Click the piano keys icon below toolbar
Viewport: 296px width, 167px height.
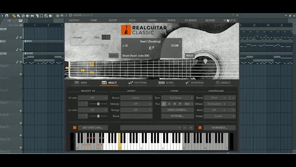[x=20, y=20]
